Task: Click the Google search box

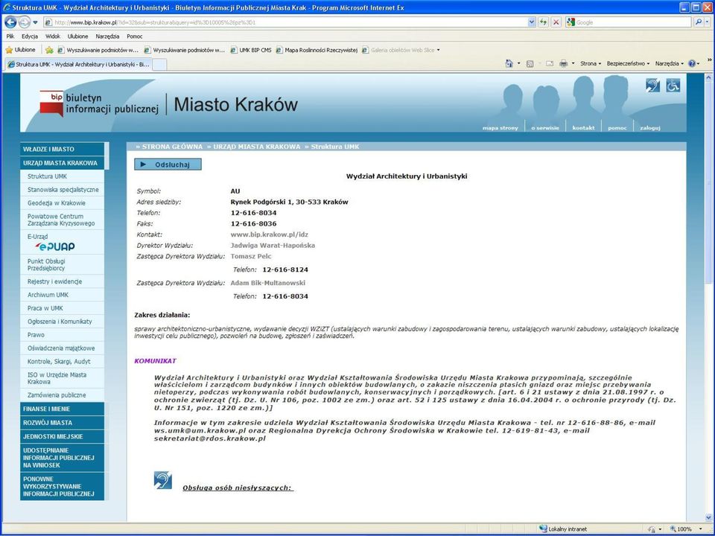Action: [x=629, y=22]
